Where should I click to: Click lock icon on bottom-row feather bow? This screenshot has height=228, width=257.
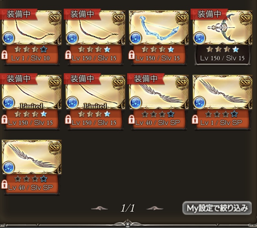tap(4, 184)
